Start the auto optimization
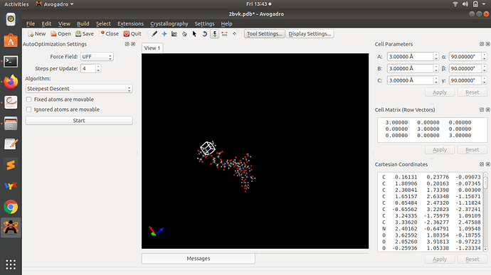This screenshot has height=275, width=491. click(x=79, y=121)
